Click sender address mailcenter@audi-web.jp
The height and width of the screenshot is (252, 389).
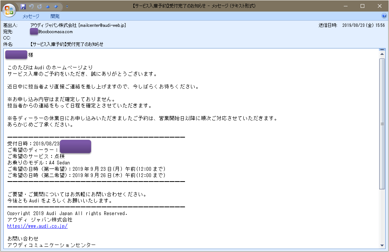(103, 25)
